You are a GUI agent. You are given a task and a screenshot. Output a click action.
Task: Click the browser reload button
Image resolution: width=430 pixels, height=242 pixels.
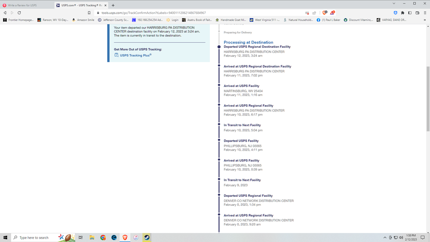pyautogui.click(x=19, y=13)
